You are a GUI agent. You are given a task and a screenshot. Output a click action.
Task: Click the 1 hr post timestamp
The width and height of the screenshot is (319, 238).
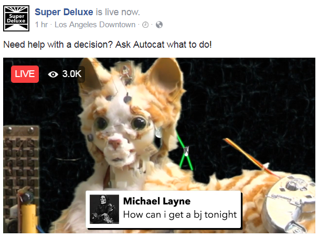click(41, 25)
